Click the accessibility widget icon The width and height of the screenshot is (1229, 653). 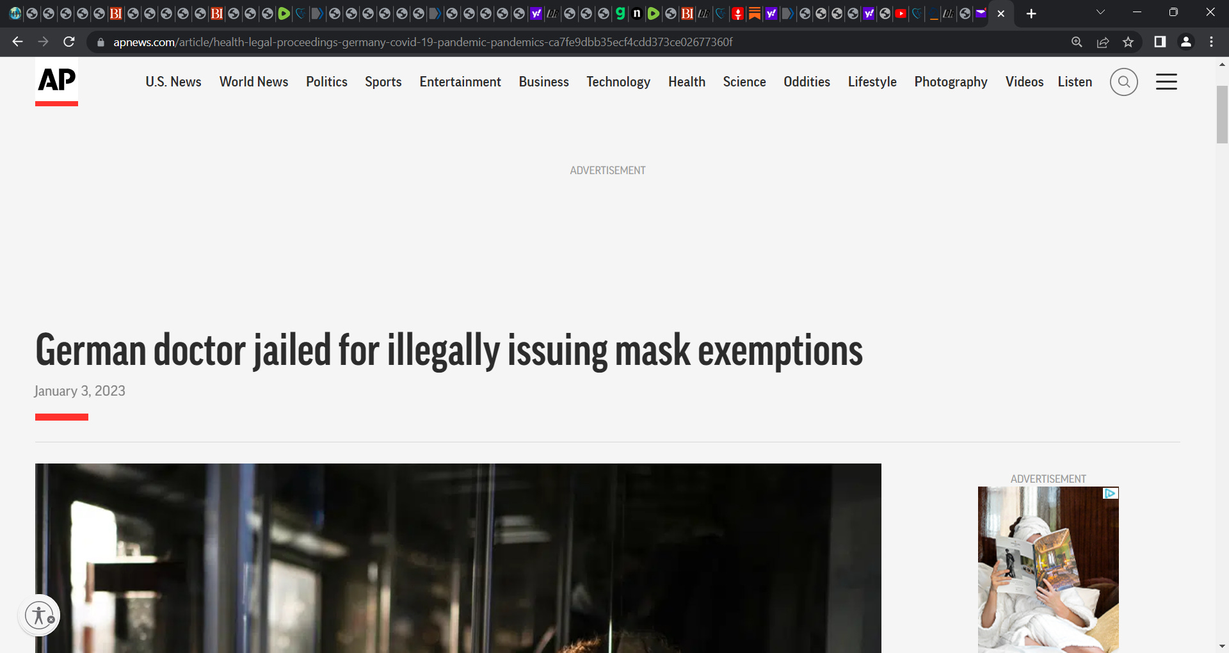[x=40, y=615]
